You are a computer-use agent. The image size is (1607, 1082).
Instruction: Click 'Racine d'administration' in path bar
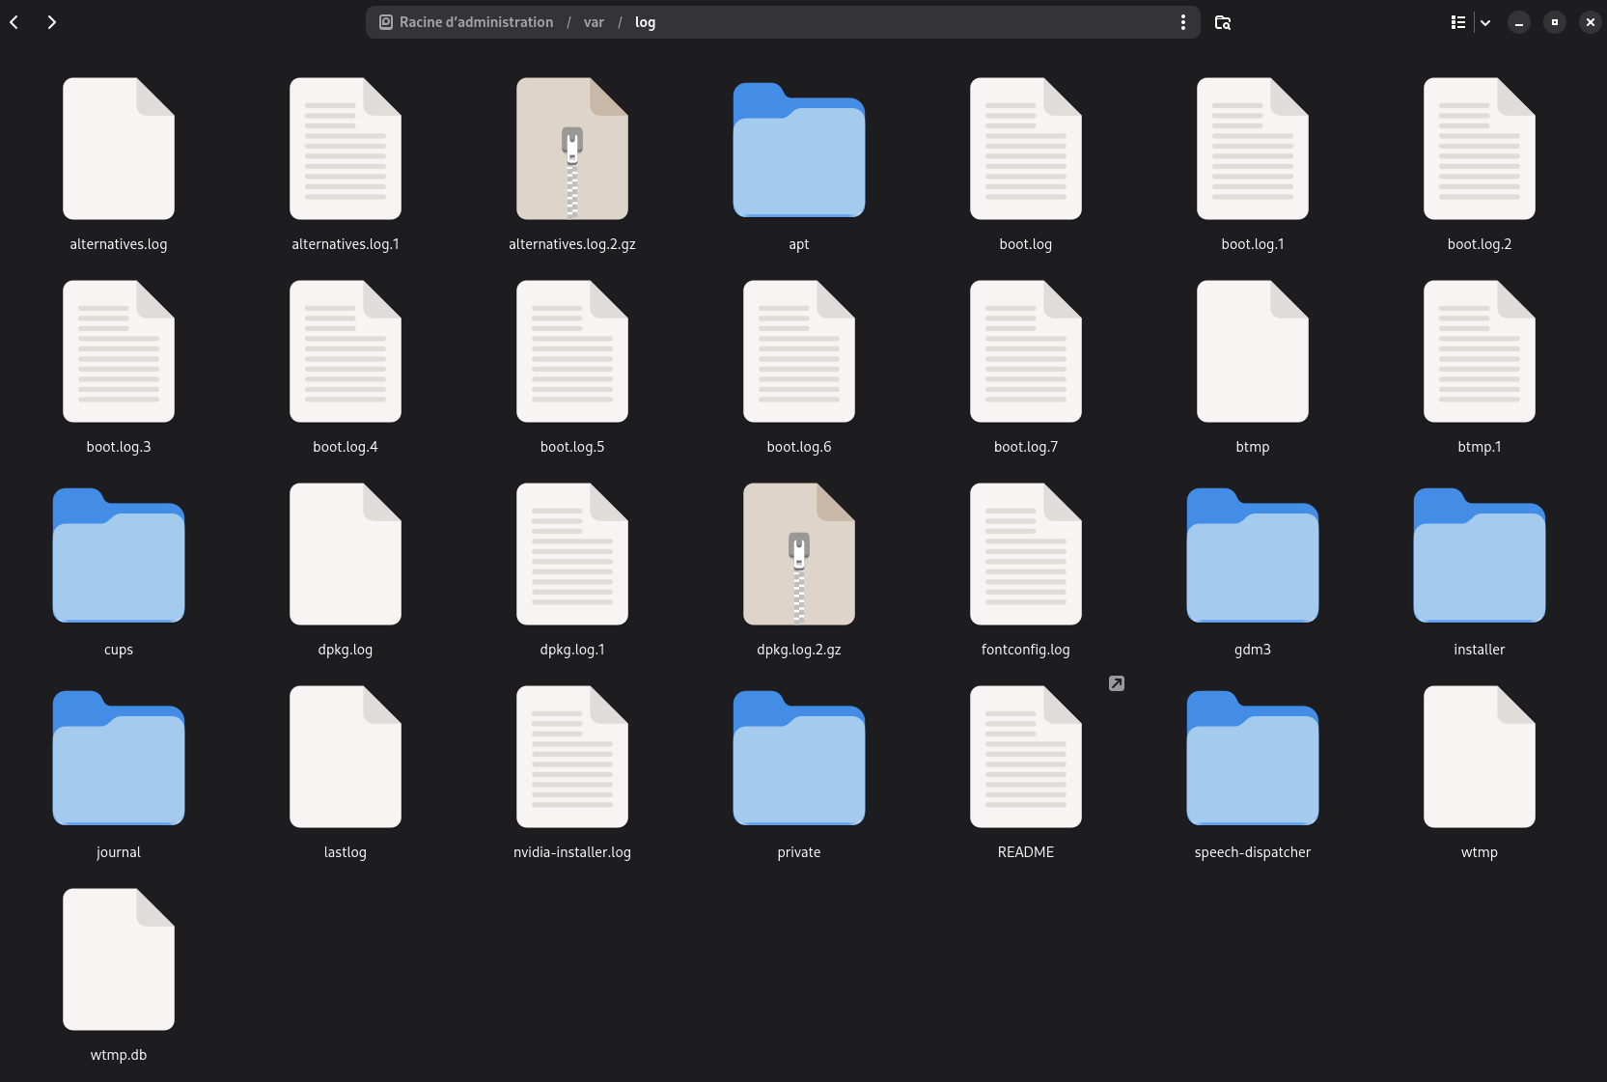[466, 22]
